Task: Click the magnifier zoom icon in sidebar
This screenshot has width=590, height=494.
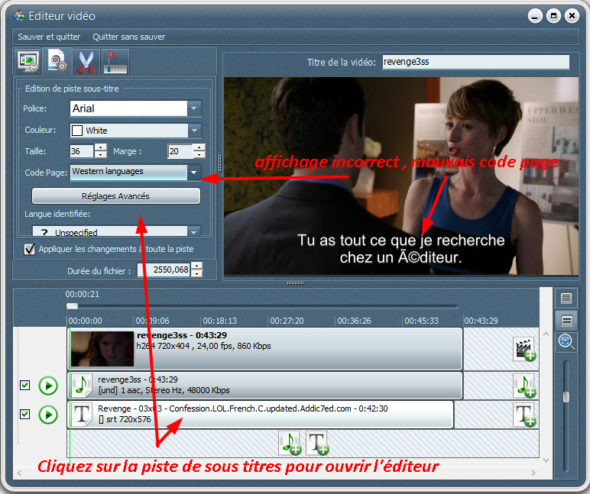Action: (x=566, y=341)
